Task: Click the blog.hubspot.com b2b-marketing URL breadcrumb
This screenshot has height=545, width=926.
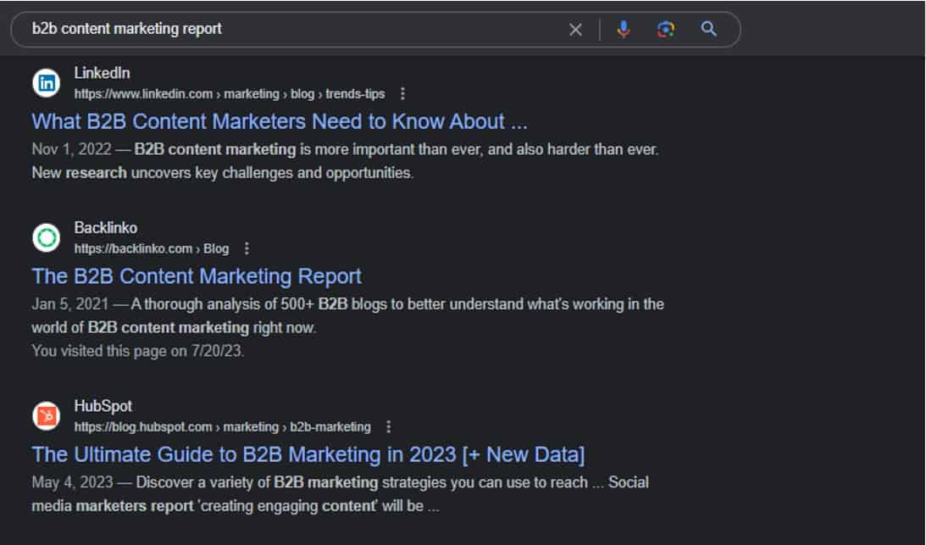Action: [222, 427]
